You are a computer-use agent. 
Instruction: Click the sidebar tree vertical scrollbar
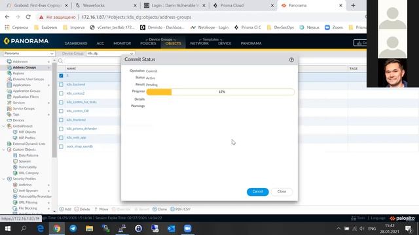[54, 110]
